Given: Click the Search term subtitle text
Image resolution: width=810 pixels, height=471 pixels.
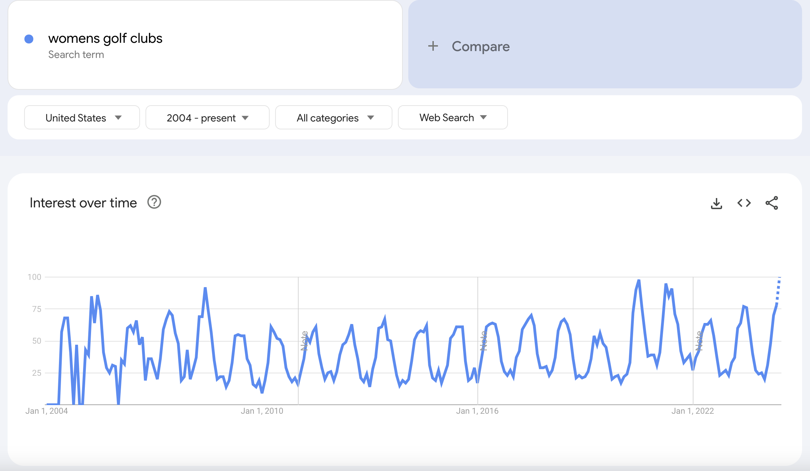Looking at the screenshot, I should [x=76, y=55].
